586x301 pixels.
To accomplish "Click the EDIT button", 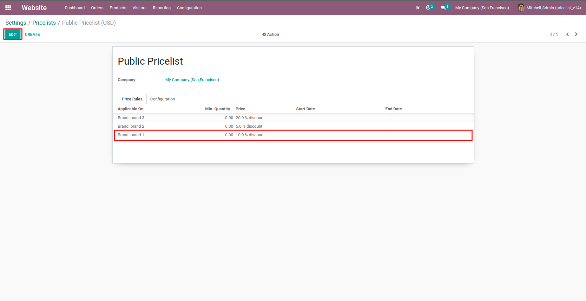I will (13, 34).
